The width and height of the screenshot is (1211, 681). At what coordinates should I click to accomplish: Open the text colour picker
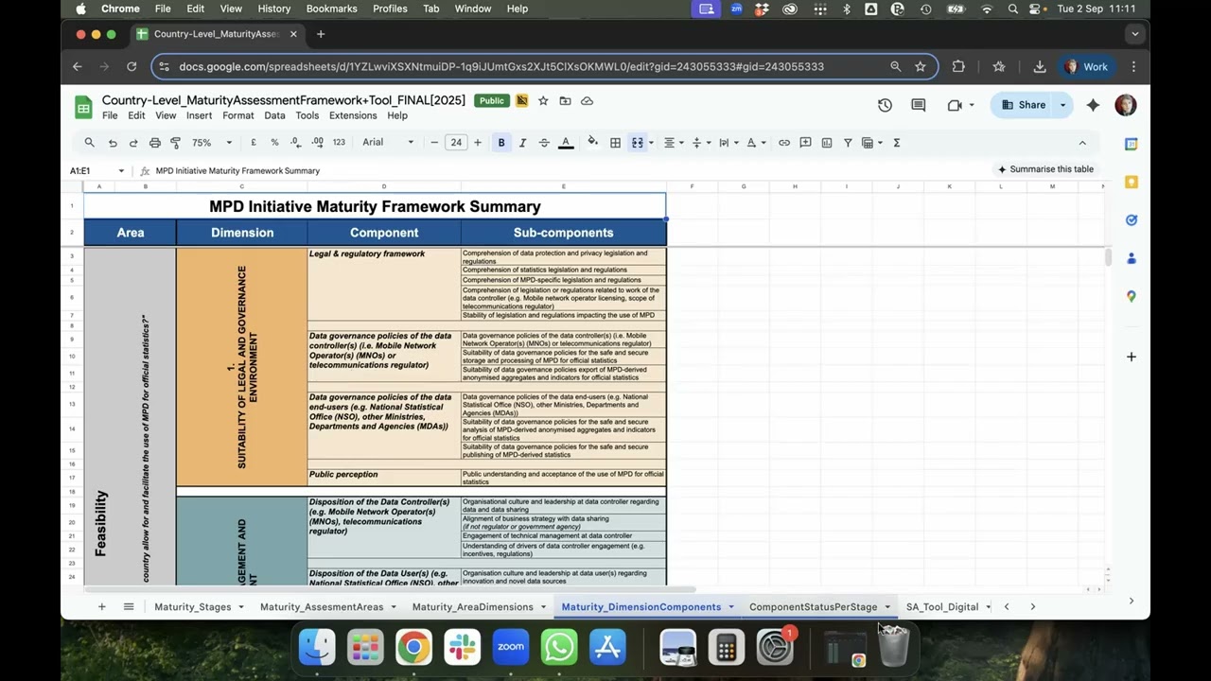click(x=566, y=143)
